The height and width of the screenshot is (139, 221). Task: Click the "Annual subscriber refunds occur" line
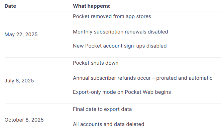click(142, 78)
